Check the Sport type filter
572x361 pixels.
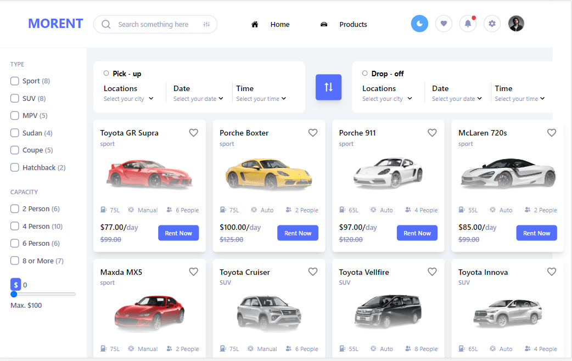(15, 81)
